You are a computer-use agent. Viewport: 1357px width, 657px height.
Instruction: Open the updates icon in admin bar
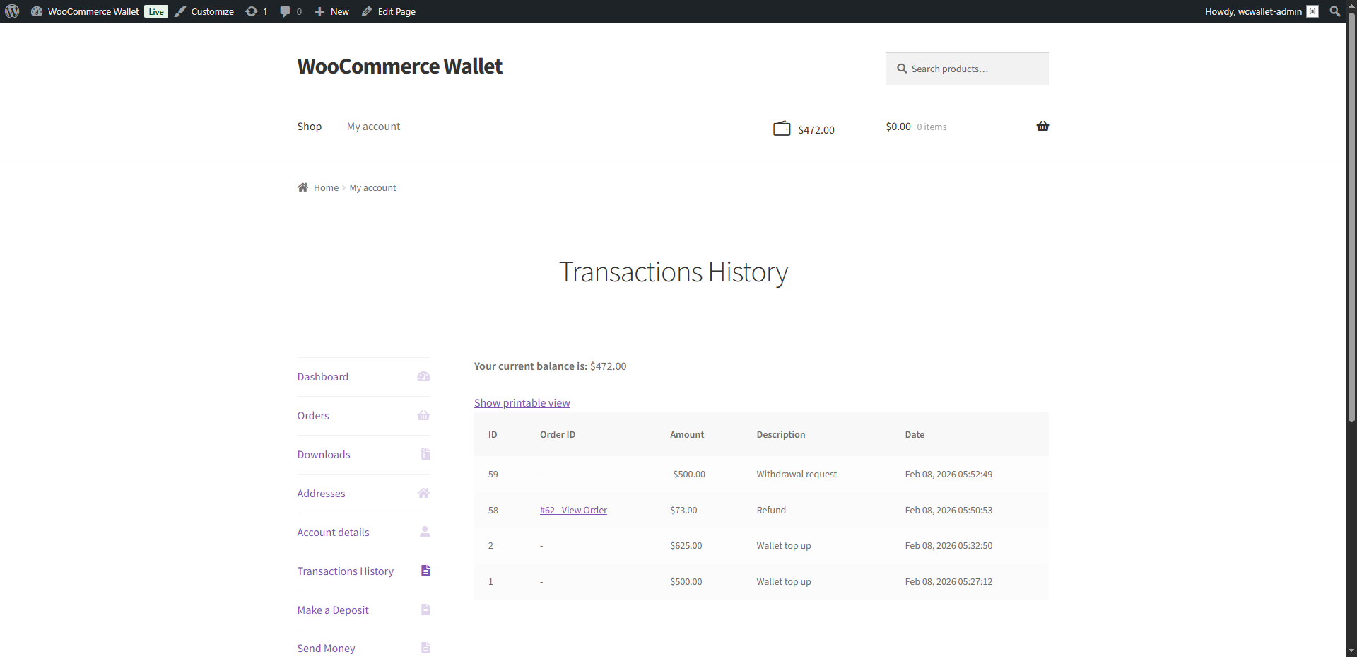pyautogui.click(x=252, y=11)
